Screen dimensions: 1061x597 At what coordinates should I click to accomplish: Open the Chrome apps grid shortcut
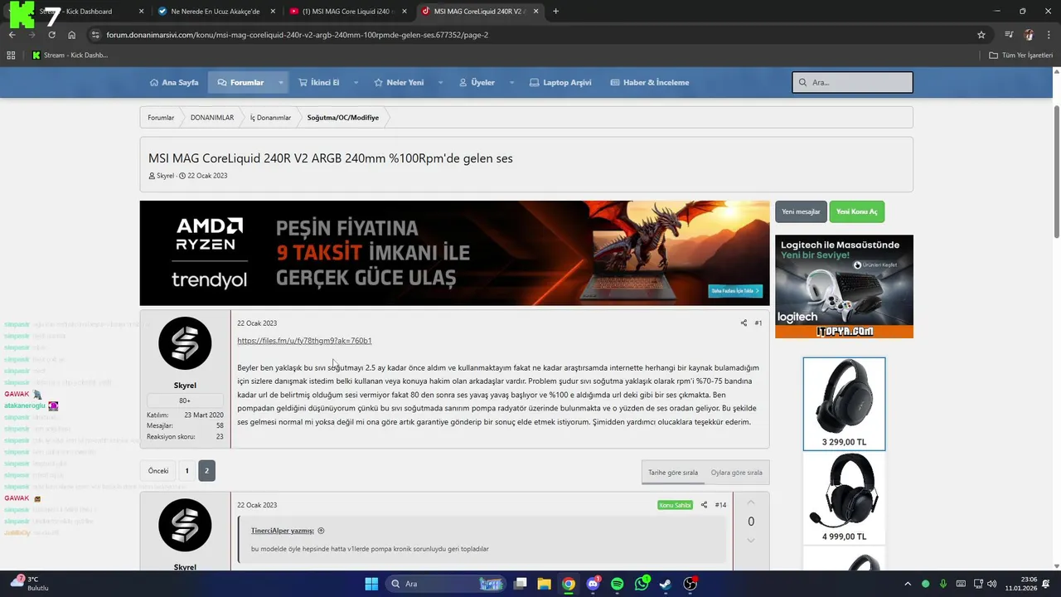coord(11,56)
